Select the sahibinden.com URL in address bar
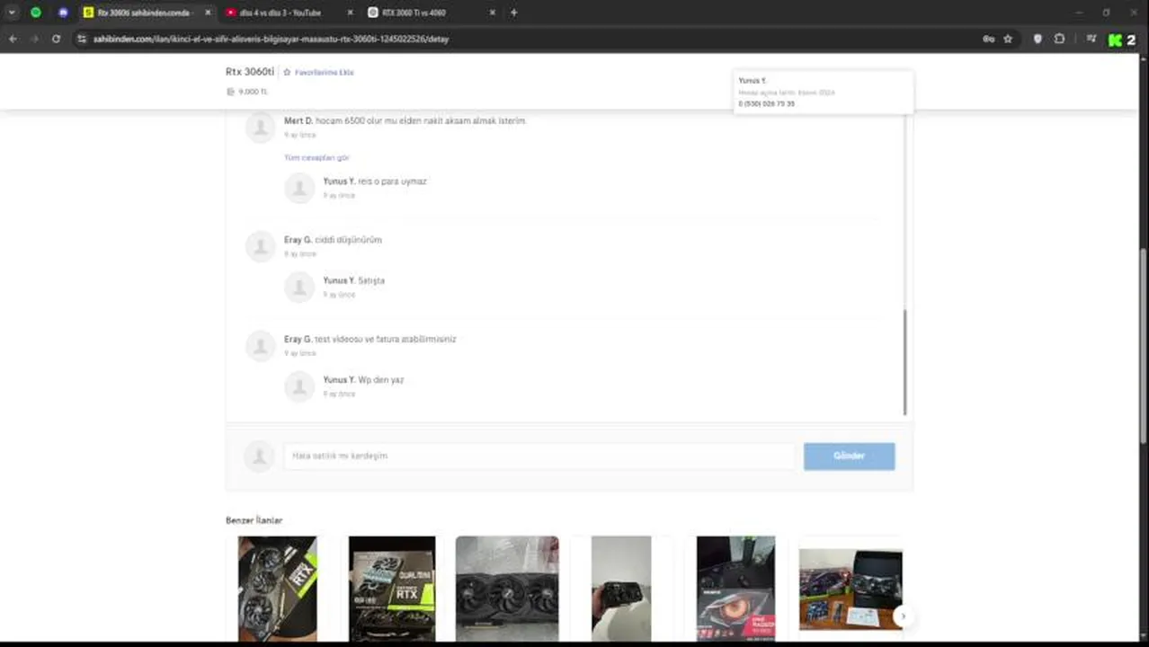This screenshot has height=647, width=1149. [x=271, y=39]
